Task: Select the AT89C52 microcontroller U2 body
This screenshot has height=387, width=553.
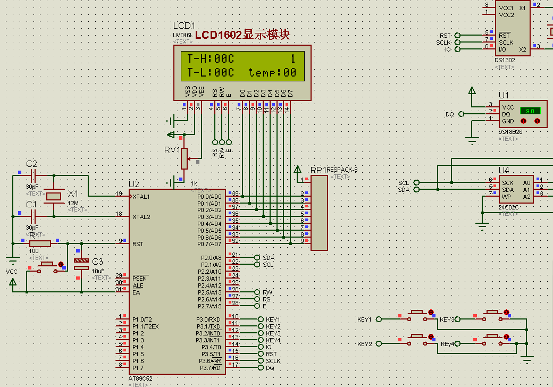Action: click(177, 282)
